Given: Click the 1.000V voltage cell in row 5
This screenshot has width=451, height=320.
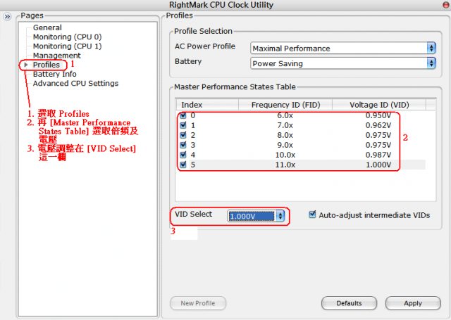Looking at the screenshot, I should tap(378, 165).
